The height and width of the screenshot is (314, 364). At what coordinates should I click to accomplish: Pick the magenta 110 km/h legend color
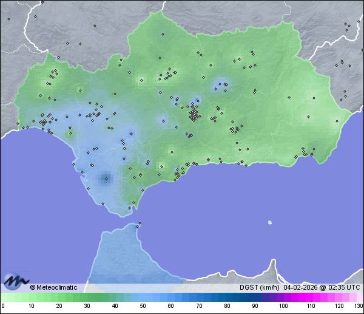click(x=310, y=297)
